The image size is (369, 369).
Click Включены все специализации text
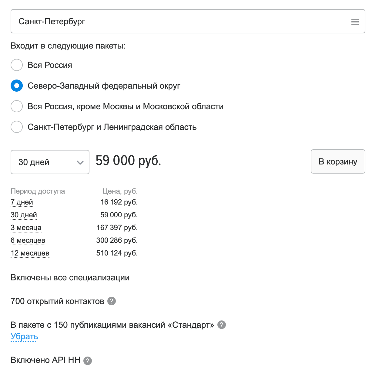[70, 278]
